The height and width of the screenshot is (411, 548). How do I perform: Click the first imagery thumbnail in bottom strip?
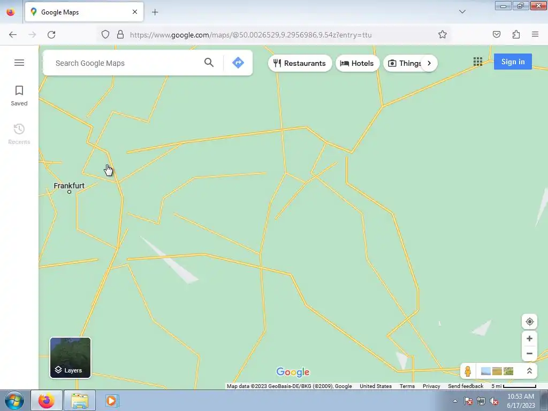[x=486, y=371]
